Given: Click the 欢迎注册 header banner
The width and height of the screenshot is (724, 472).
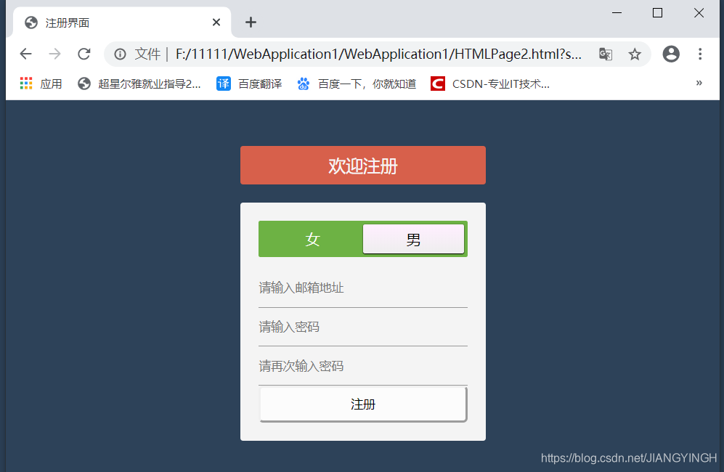Looking at the screenshot, I should tap(363, 165).
